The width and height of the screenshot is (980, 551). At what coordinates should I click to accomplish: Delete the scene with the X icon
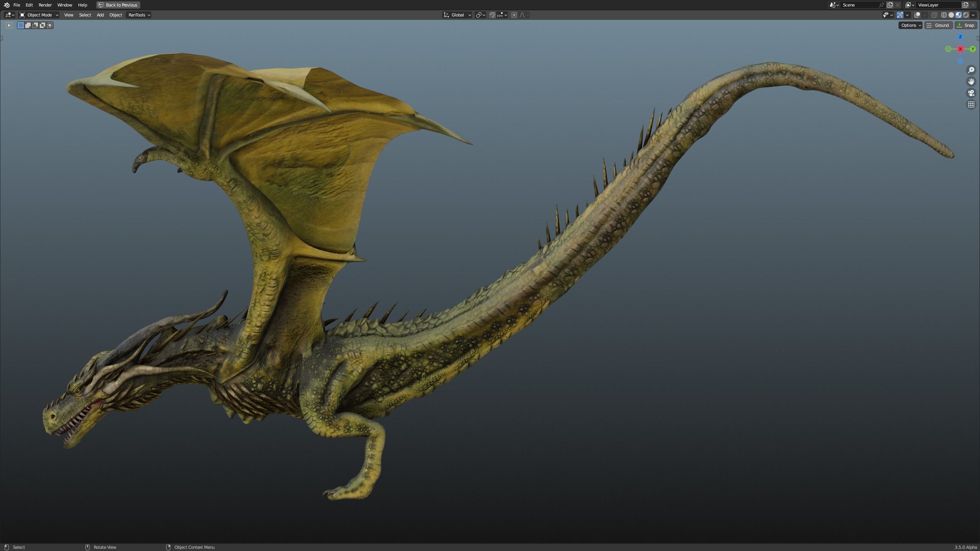898,5
